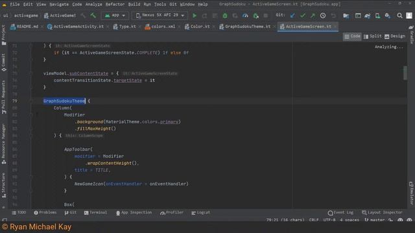Screen dimensions: 415x233
Task: Switch editor to Code view mode
Action: (352, 36)
